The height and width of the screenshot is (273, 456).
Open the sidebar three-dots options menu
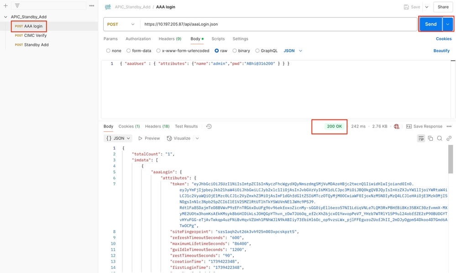point(92,5)
